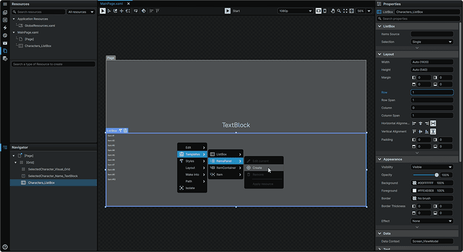463x252 pixels.
Task: Click the paint roller icon on ListBox tag
Action: pyautogui.click(x=120, y=131)
